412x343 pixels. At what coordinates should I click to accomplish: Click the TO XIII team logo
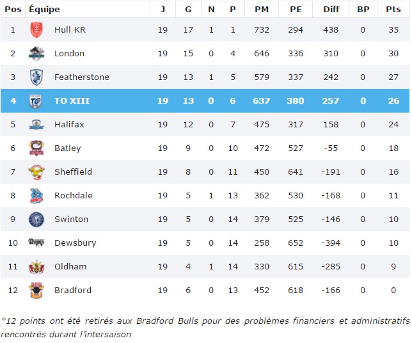[36, 101]
